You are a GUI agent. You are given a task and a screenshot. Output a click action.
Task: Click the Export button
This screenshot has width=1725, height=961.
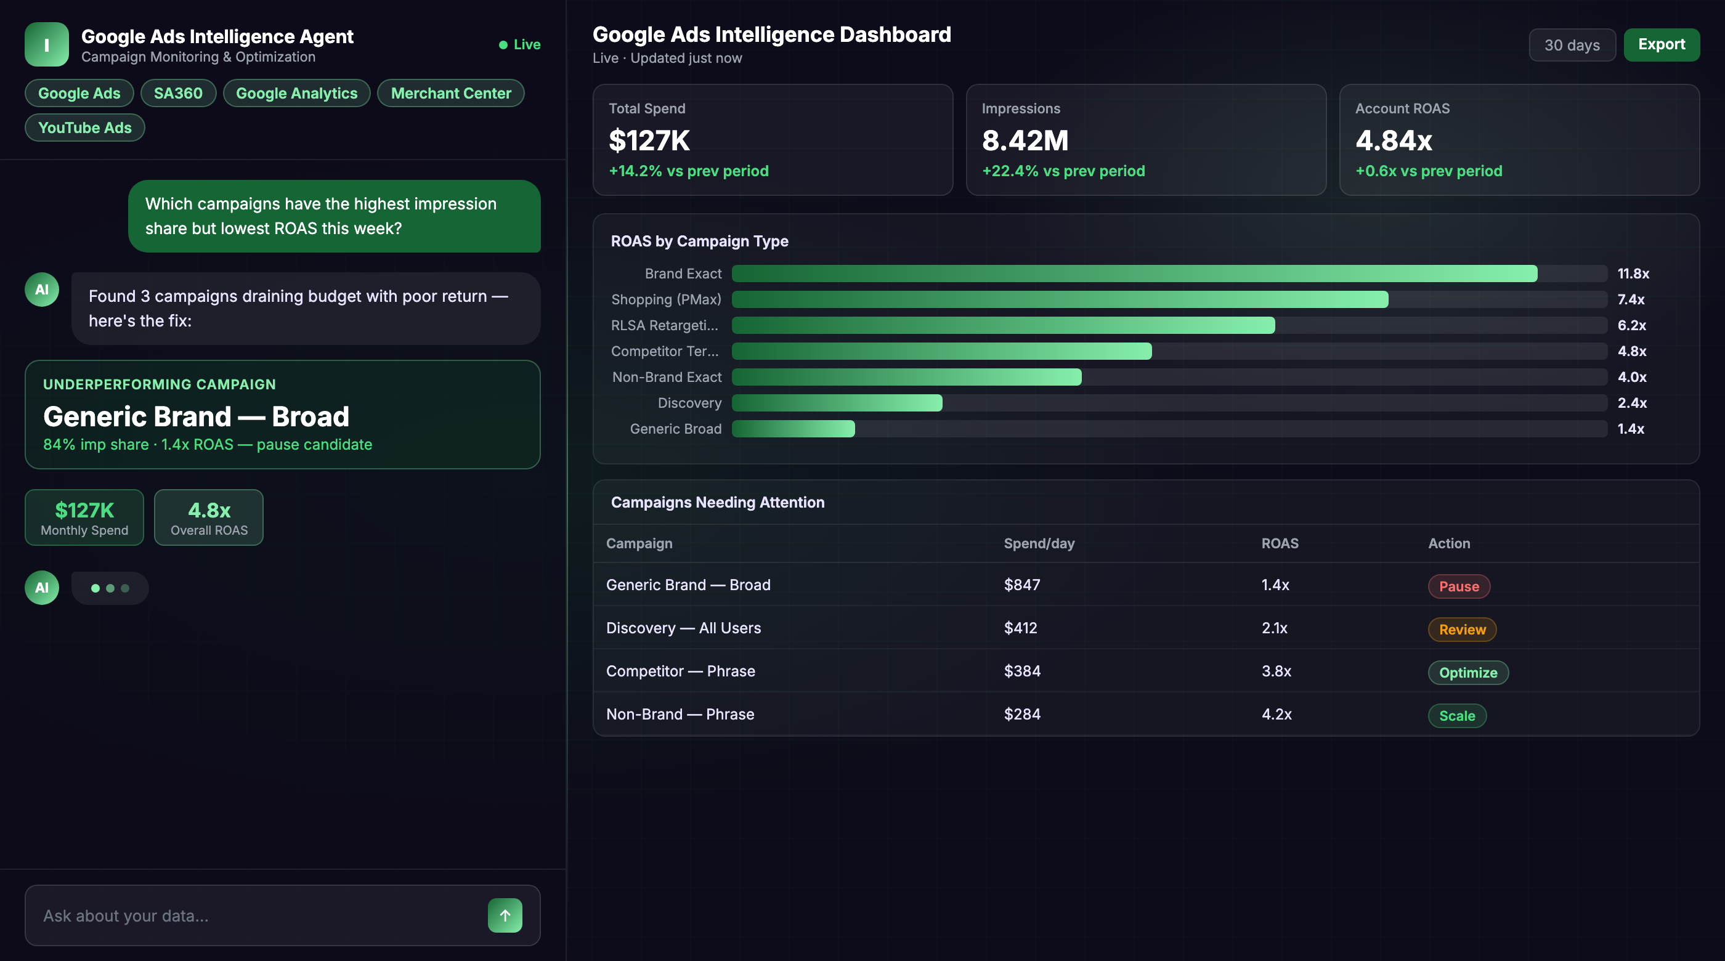[1662, 45]
